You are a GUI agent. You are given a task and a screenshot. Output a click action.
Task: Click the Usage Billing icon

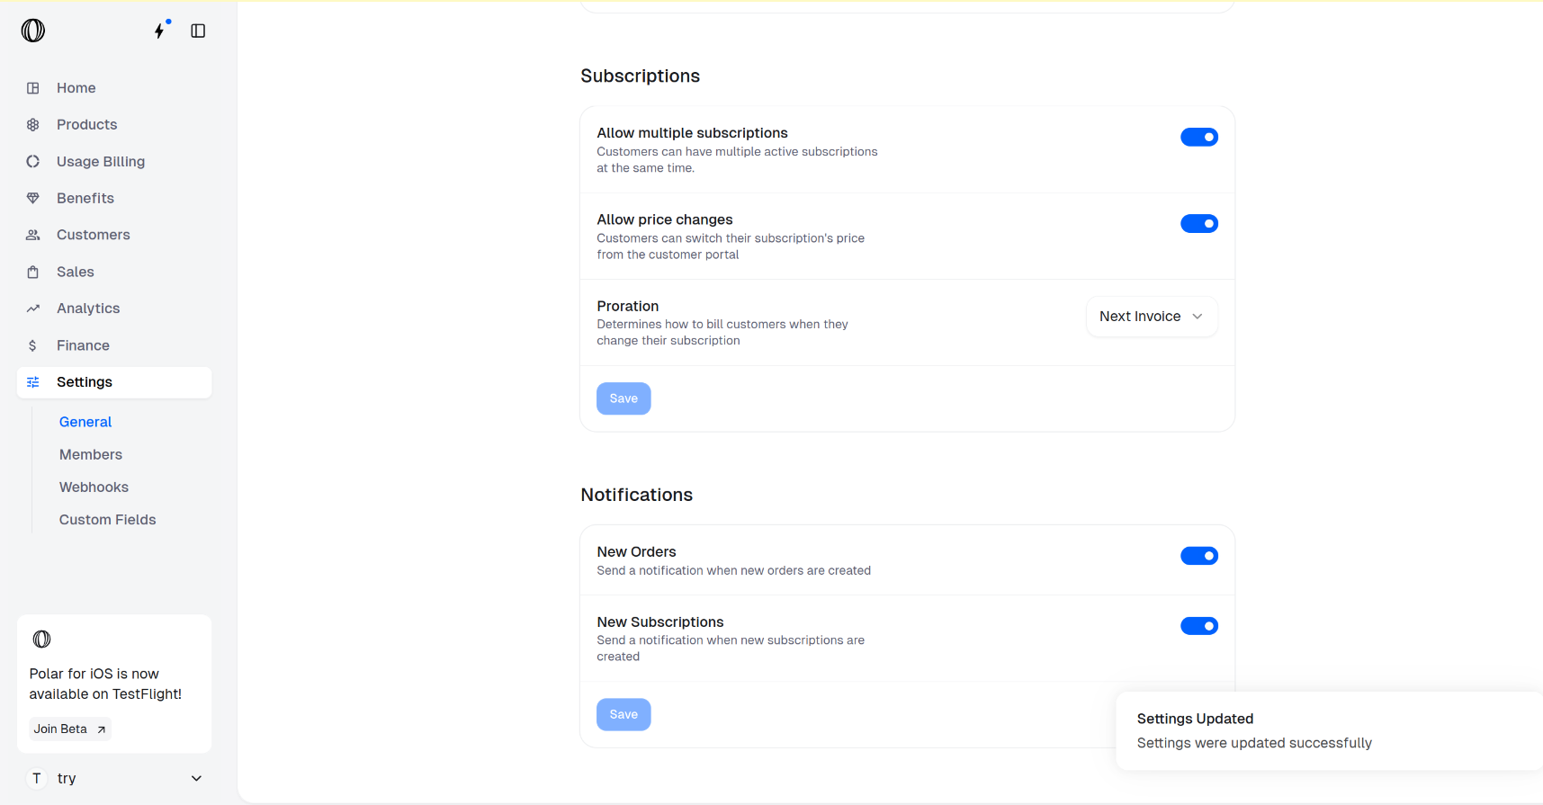[x=33, y=162]
